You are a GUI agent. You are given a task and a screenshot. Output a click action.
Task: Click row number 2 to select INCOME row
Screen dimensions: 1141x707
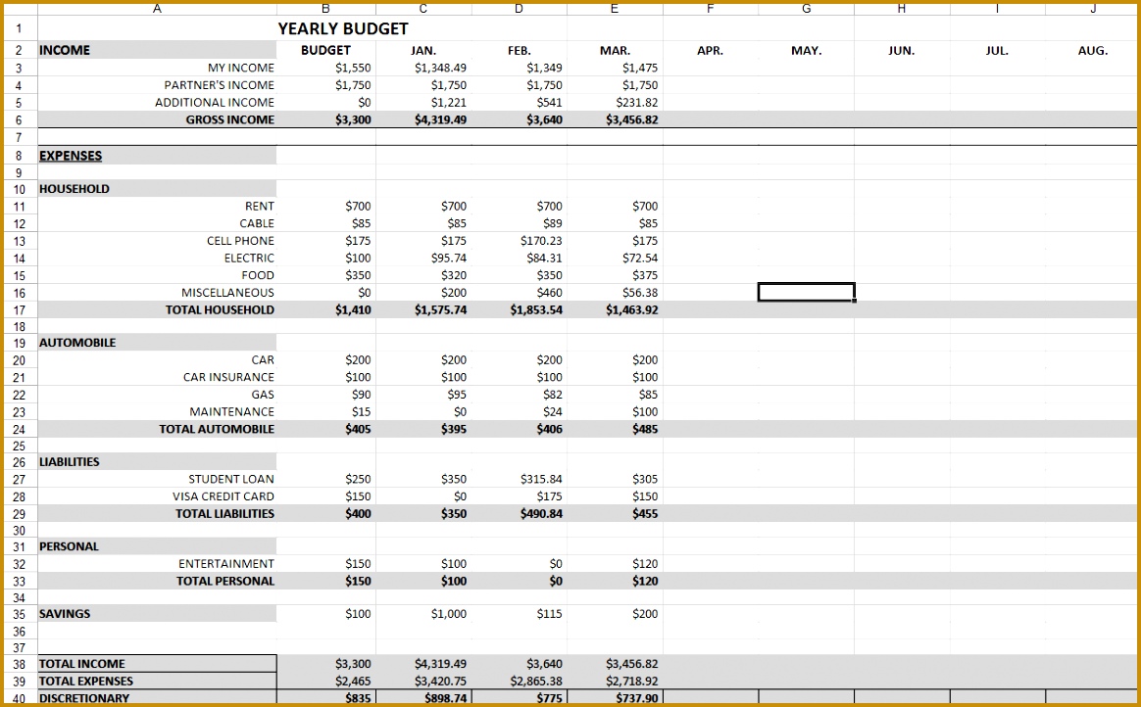pos(19,50)
